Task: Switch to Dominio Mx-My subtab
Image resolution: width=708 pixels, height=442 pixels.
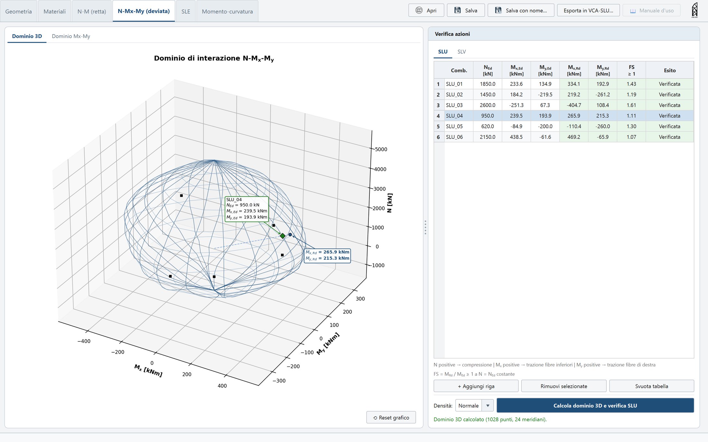Action: coord(71,36)
